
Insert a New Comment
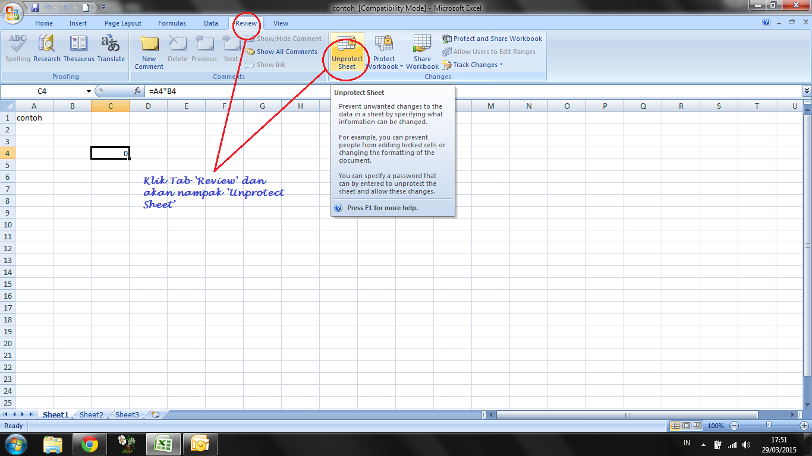(x=149, y=52)
